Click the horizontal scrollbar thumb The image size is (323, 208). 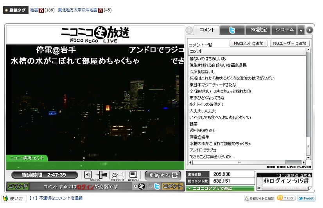[239, 162]
